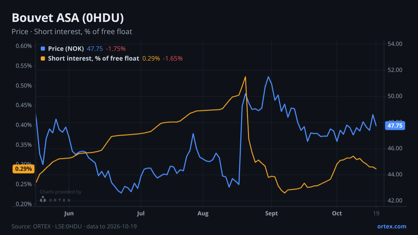Click the 19 date label on x-axis
Image resolution: width=418 pixels, height=235 pixels.
coord(376,213)
